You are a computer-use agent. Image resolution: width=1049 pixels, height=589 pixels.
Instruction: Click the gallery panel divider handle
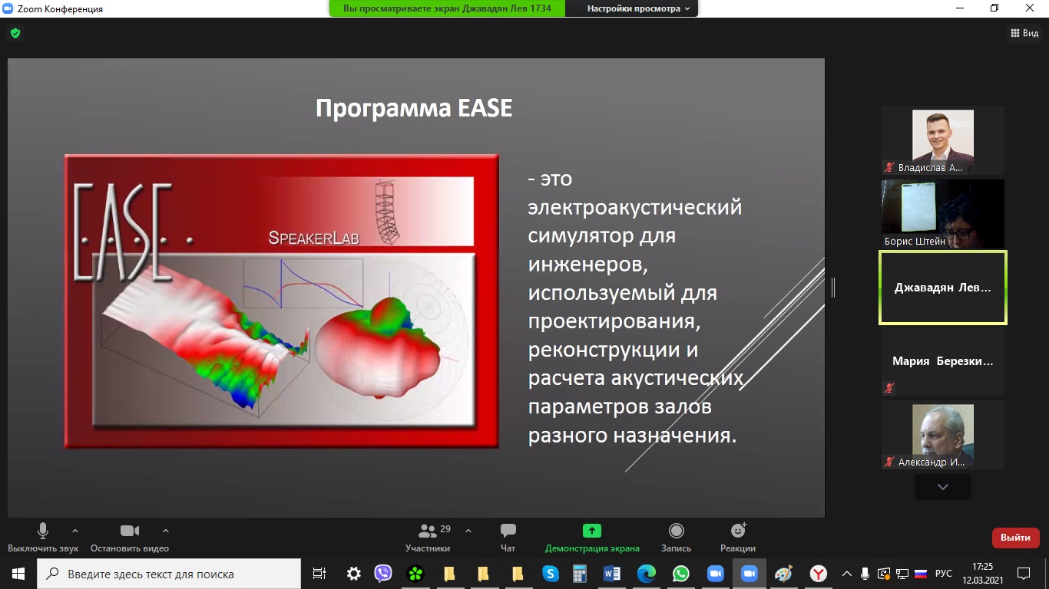point(833,288)
